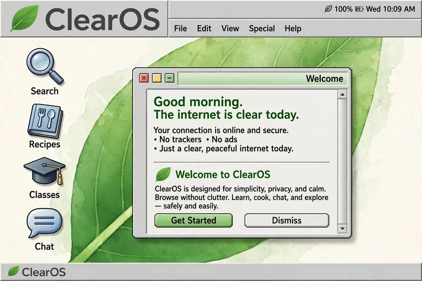Click the Recipes icon label
The image size is (422, 281).
coord(45,144)
